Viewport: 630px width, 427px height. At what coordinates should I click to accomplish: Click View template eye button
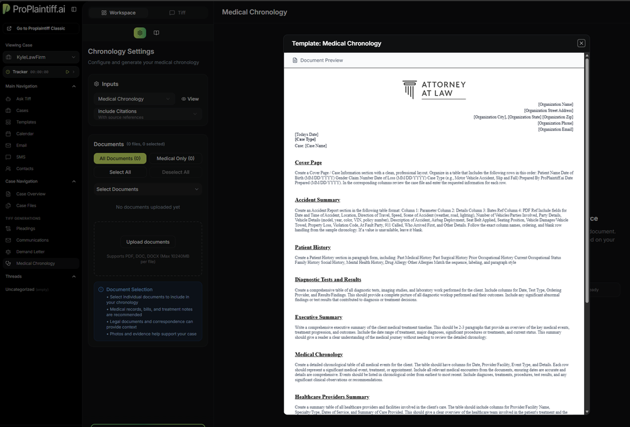[190, 99]
